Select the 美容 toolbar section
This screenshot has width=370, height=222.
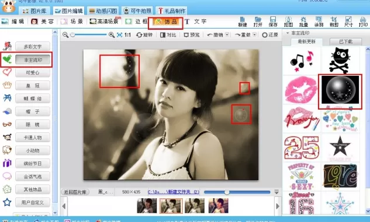pos(43,22)
